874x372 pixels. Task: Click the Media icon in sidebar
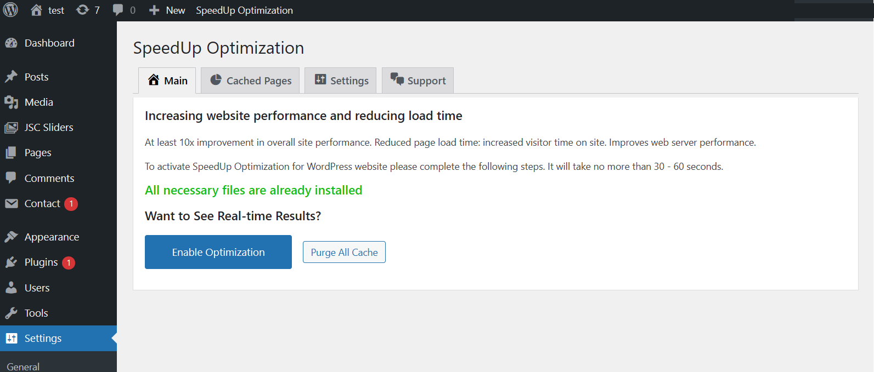point(11,102)
